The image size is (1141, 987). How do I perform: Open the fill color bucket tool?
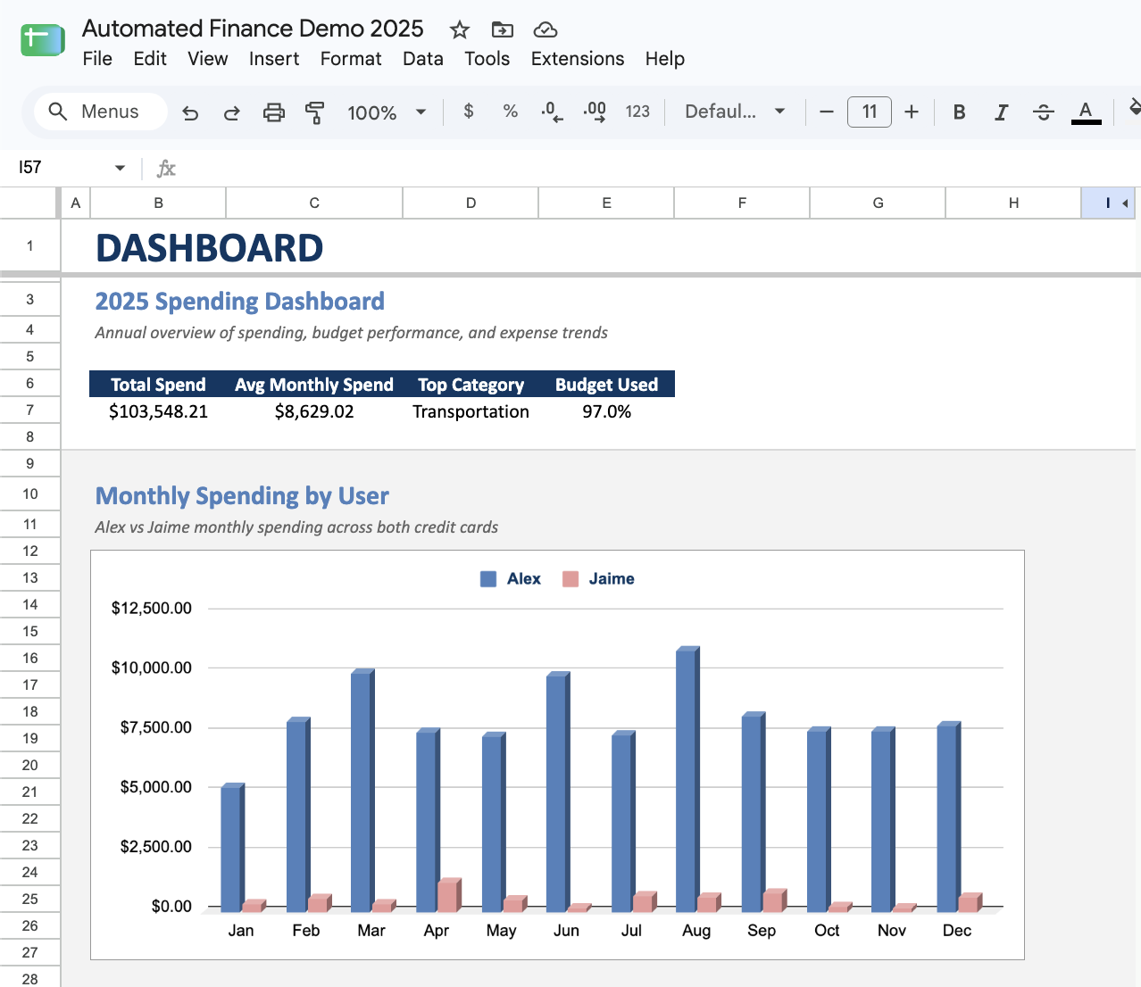click(1134, 109)
